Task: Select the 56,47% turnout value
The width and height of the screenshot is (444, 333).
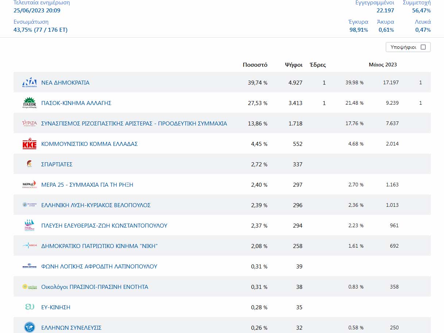Action: click(421, 10)
